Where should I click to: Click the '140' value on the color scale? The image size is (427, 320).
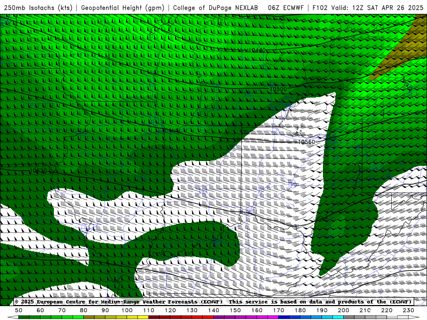(x=213, y=310)
